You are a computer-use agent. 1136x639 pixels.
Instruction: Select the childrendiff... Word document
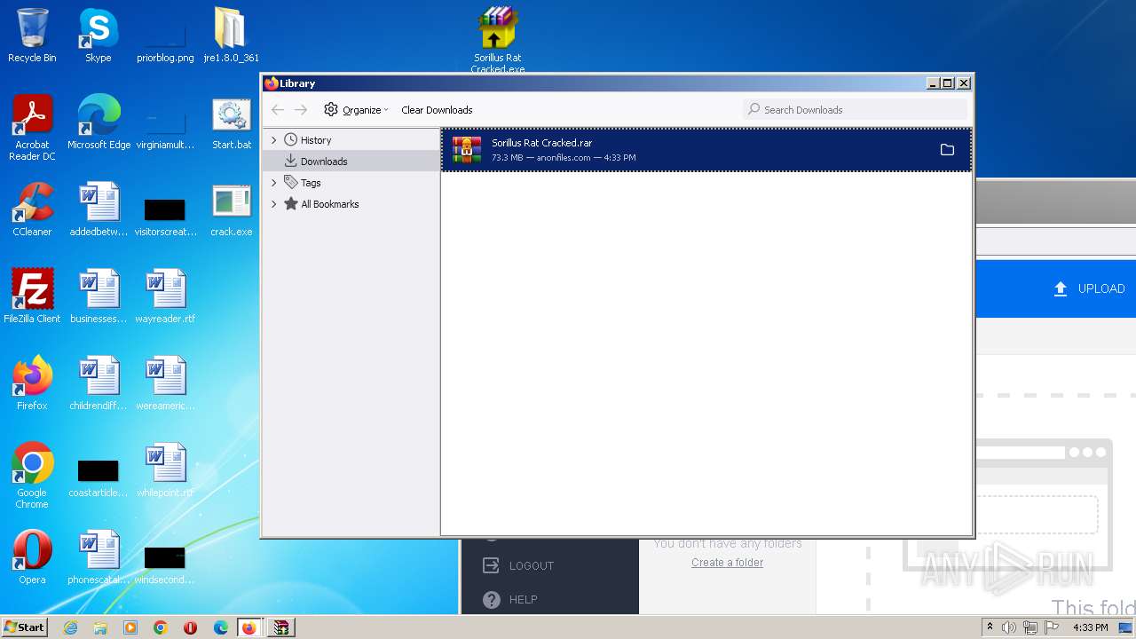click(x=99, y=383)
